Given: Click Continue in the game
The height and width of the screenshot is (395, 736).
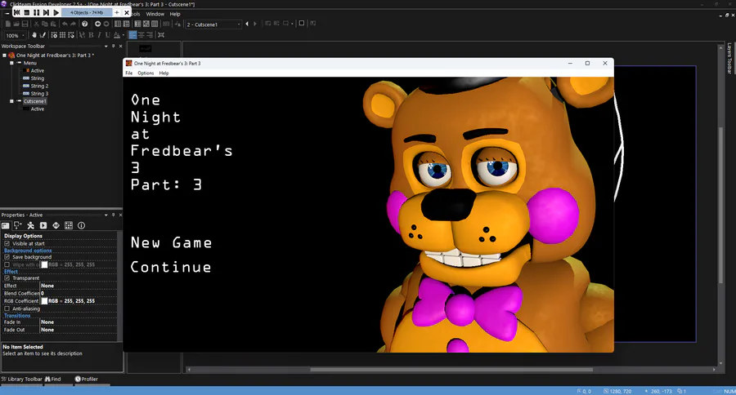Looking at the screenshot, I should [x=171, y=267].
